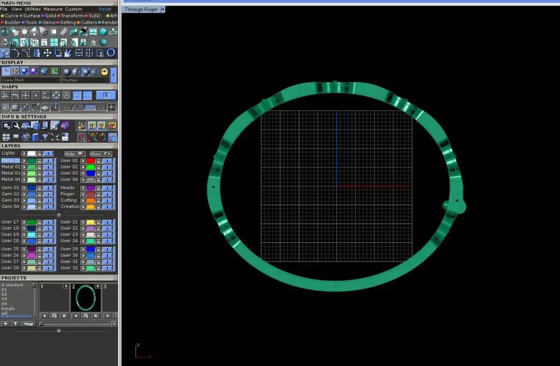Expand project slot 2 arrow

coord(98,286)
